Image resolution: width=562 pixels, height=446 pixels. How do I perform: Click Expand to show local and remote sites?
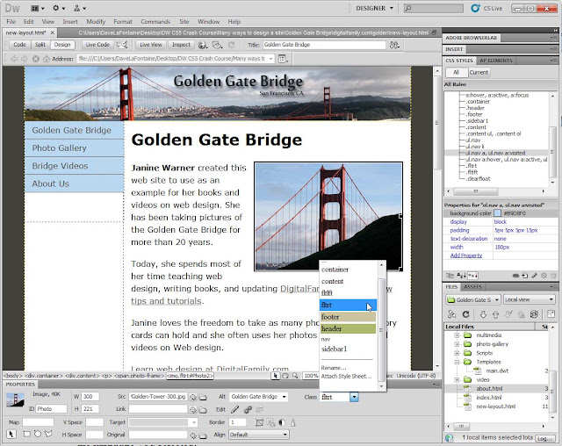point(551,314)
